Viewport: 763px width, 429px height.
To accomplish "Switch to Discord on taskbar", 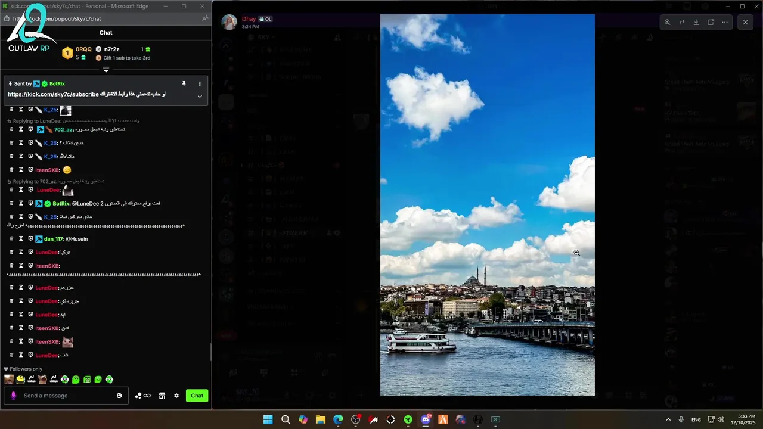I will point(426,419).
